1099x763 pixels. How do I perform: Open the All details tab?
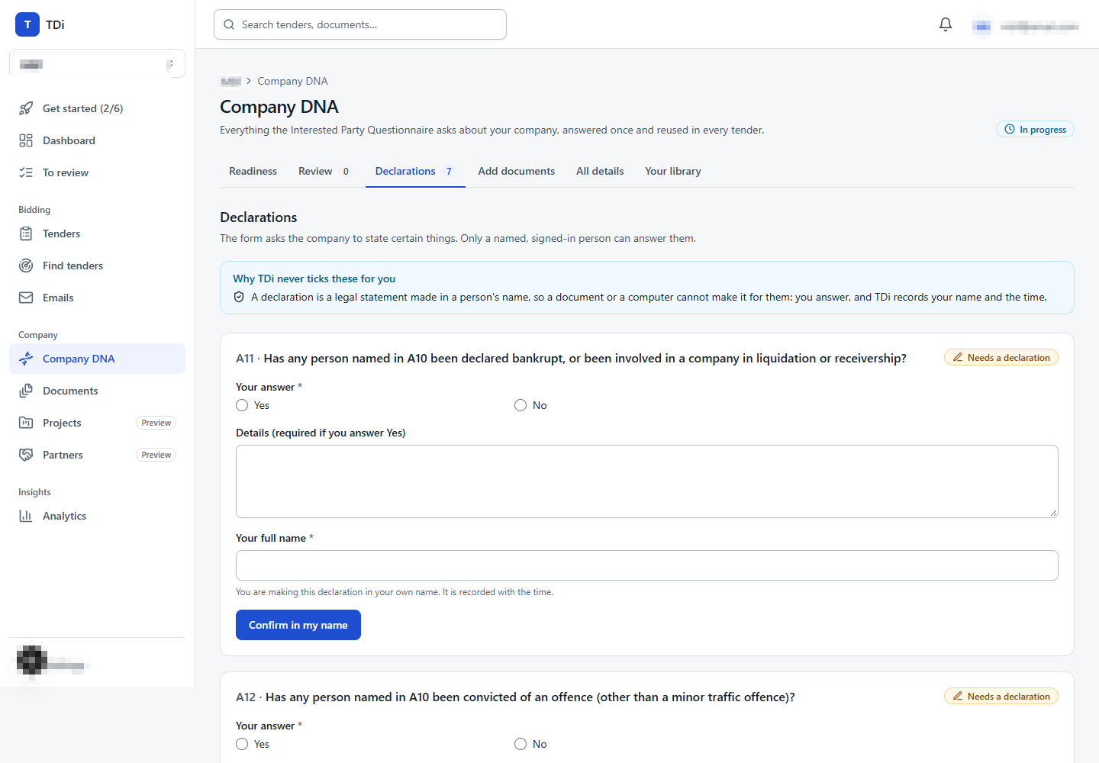tap(600, 171)
